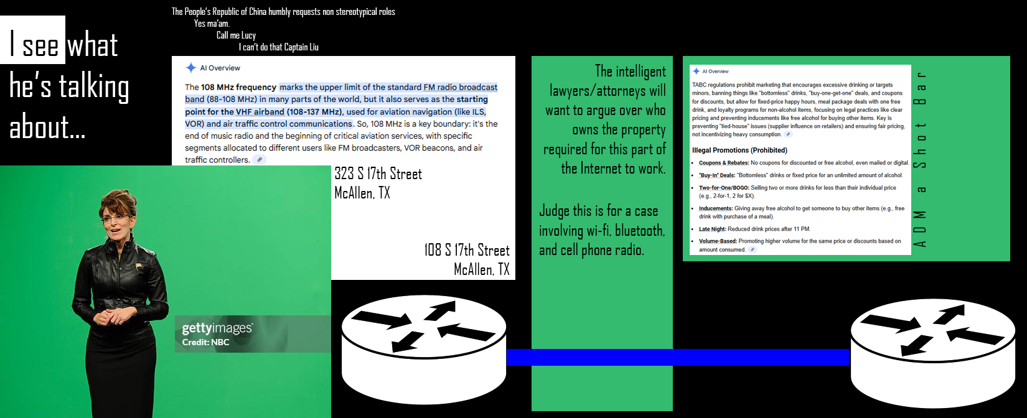Click the '323 S 17th Street' address text
Screen dimensions: 1027x418
[378, 174]
